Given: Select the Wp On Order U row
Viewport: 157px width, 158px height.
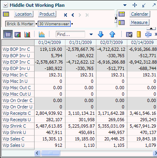Looking at the screenshot, I should pos(18,107).
